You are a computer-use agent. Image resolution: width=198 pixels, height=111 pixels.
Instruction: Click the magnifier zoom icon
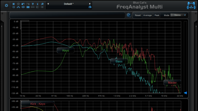click(42, 4)
